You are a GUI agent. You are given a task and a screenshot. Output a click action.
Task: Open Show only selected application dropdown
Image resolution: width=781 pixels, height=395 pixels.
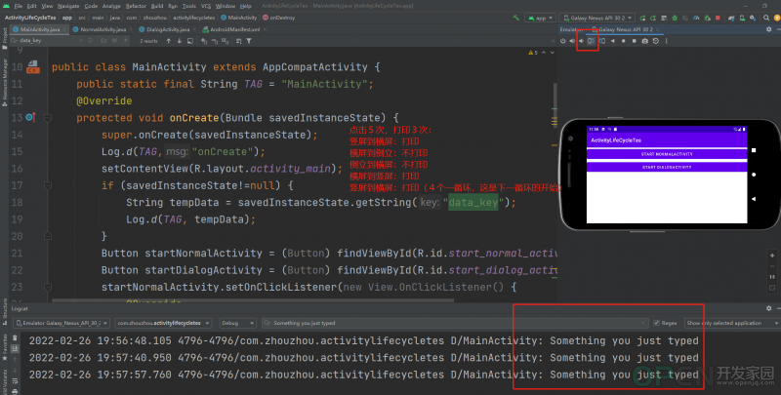click(x=732, y=323)
